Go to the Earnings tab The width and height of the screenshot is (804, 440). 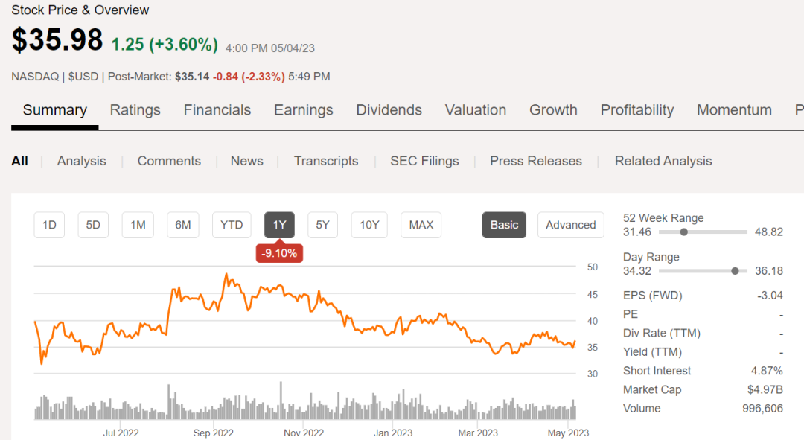(x=304, y=110)
